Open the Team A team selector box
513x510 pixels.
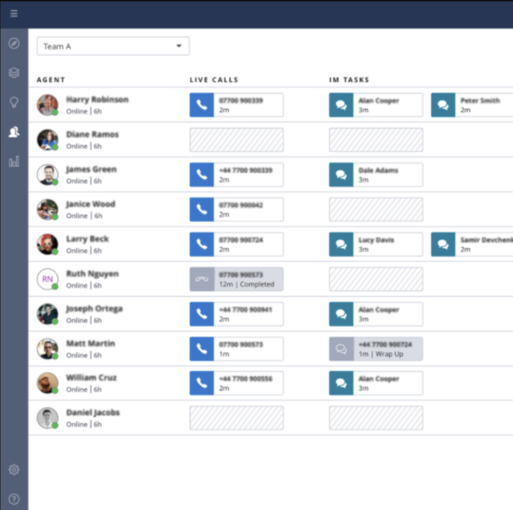click(107, 46)
